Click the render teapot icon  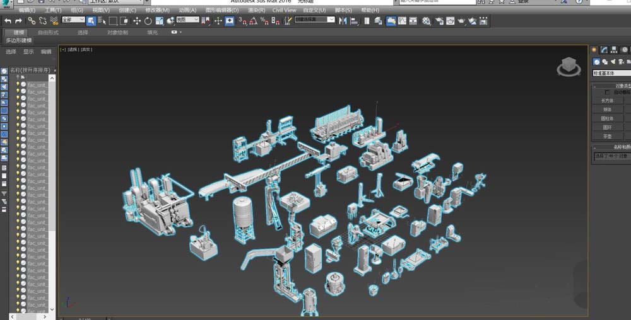[462, 21]
